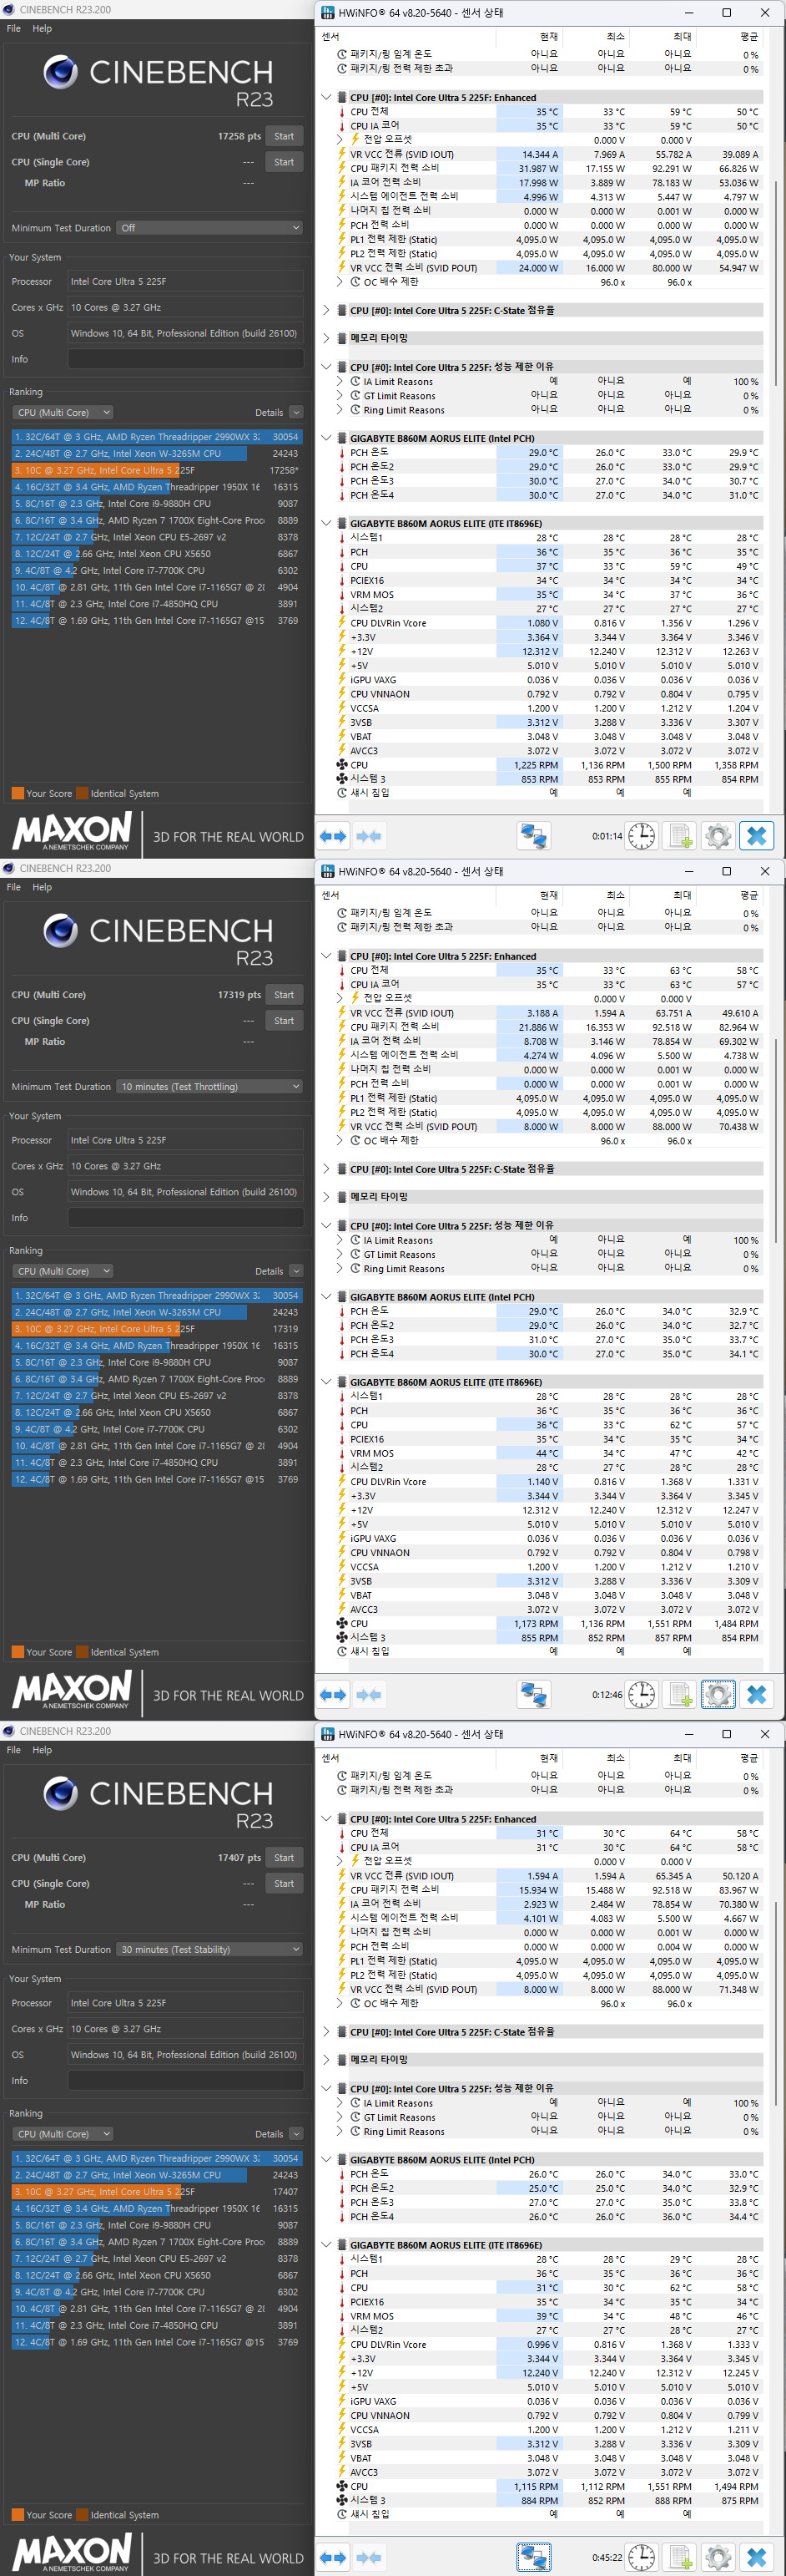Click log-file sheet icon in HWiNFO showing 0:45:22

point(679,2557)
